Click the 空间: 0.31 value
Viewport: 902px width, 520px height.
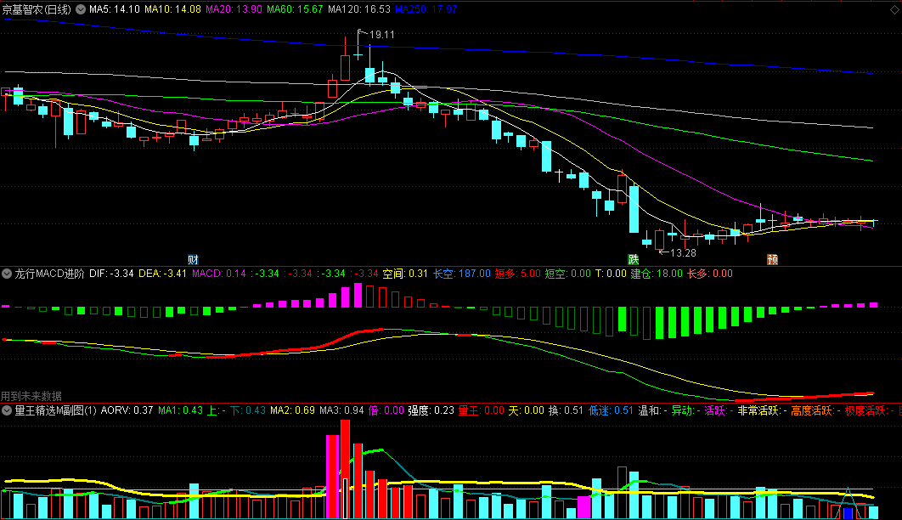(405, 274)
